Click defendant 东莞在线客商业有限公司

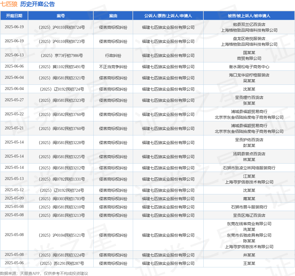pyautogui.click(x=249, y=224)
